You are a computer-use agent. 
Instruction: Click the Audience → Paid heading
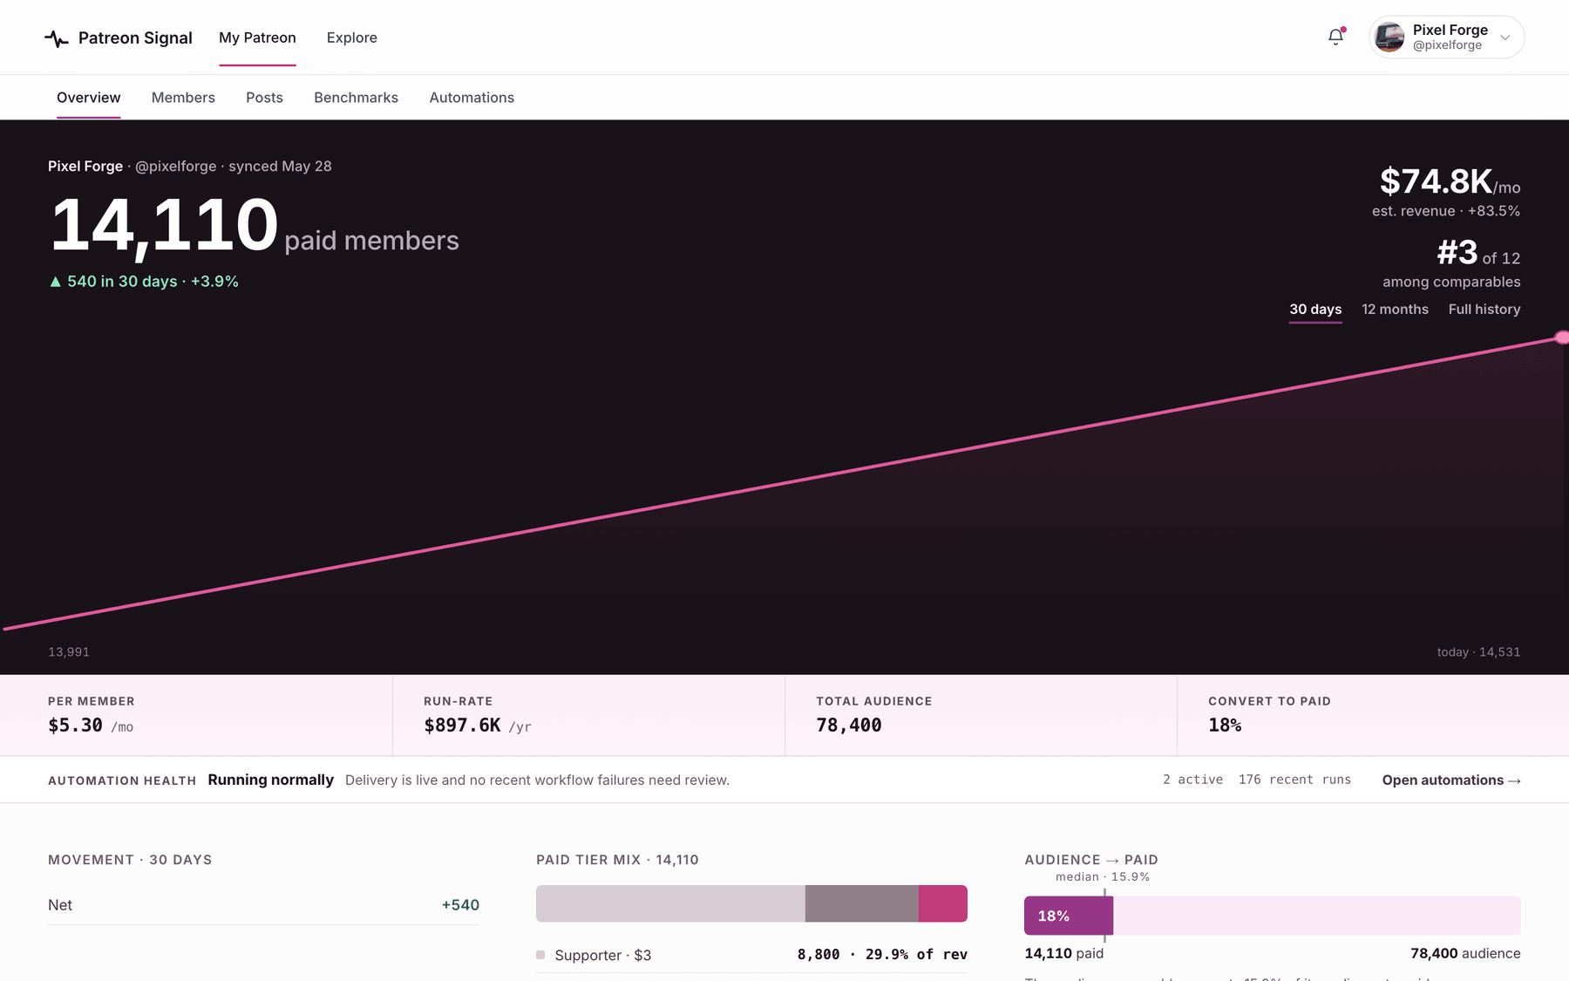(1091, 860)
